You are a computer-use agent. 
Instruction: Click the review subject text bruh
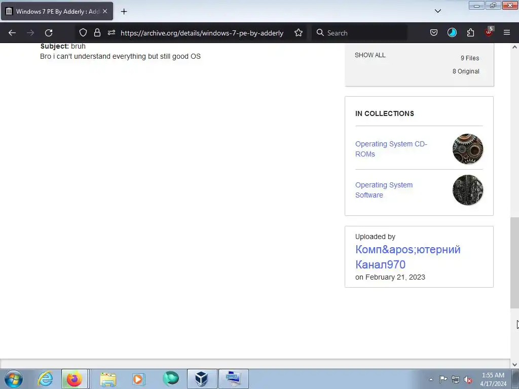pyautogui.click(x=78, y=46)
